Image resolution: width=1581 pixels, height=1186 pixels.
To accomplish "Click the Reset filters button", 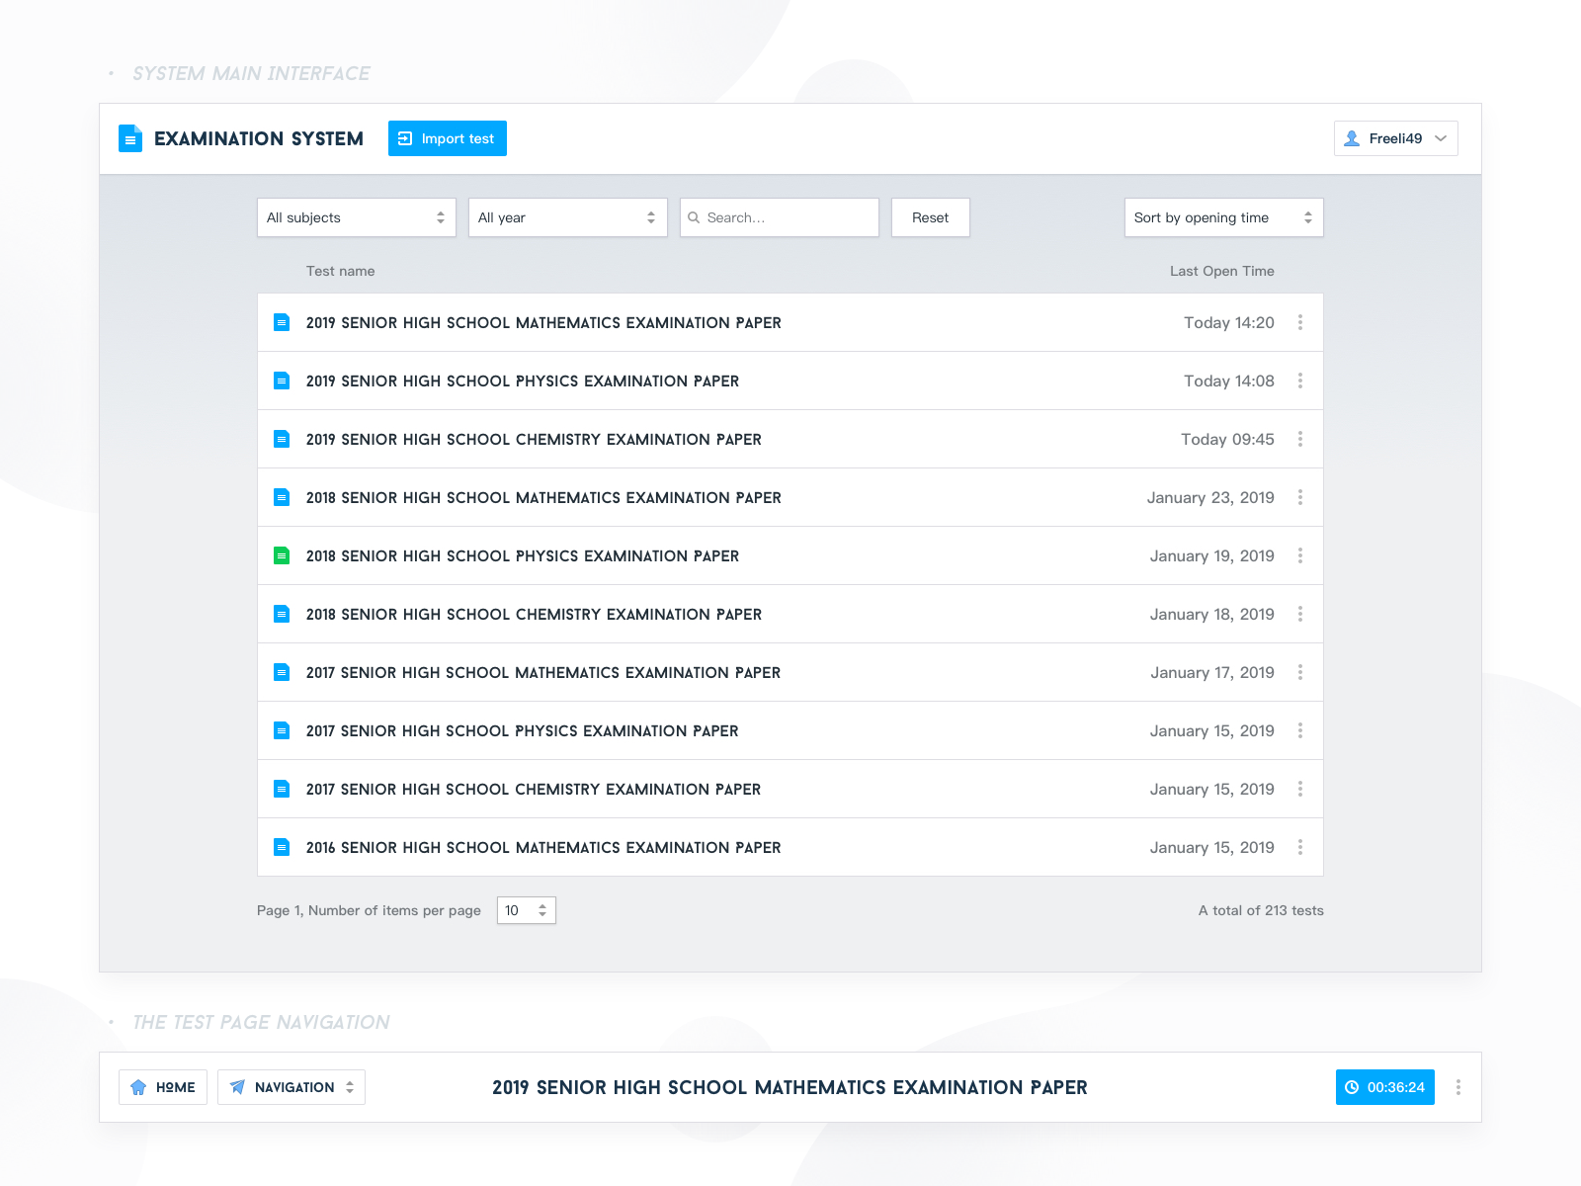I will (930, 217).
